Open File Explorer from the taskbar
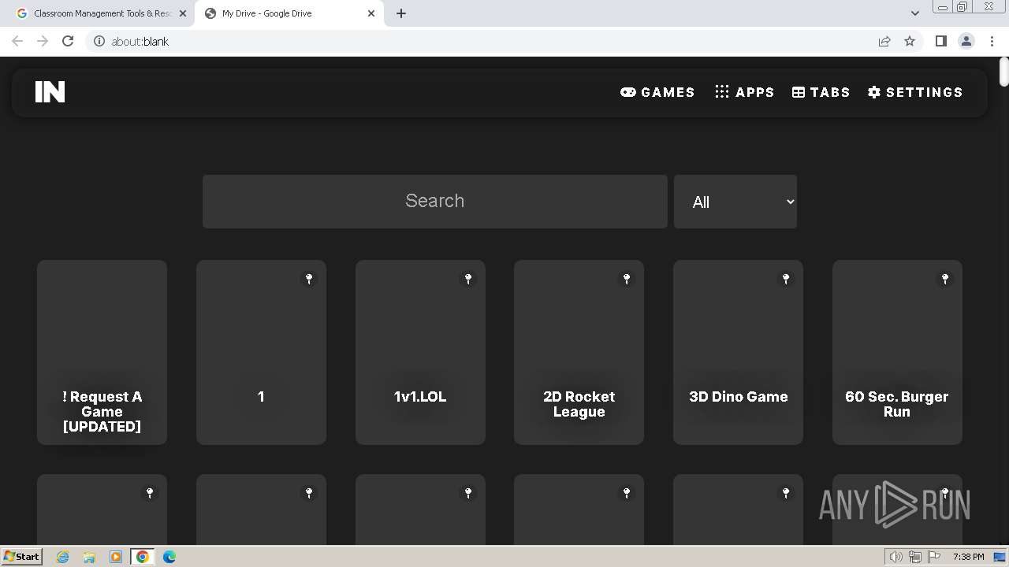Image resolution: width=1009 pixels, height=567 pixels. pyautogui.click(x=89, y=557)
